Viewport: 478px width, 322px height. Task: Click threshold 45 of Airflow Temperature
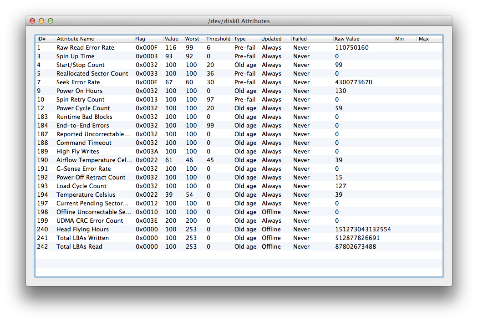tap(210, 160)
